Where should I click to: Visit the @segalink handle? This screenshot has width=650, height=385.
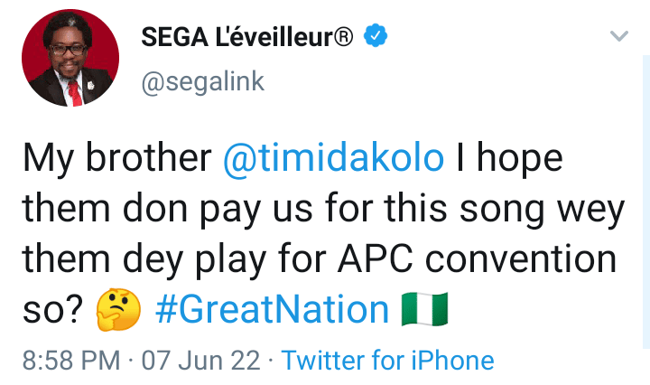203,80
